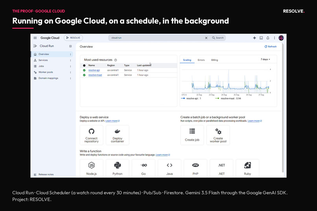
Task: Open the 7 days time range dropdown
Action: [x=265, y=59]
